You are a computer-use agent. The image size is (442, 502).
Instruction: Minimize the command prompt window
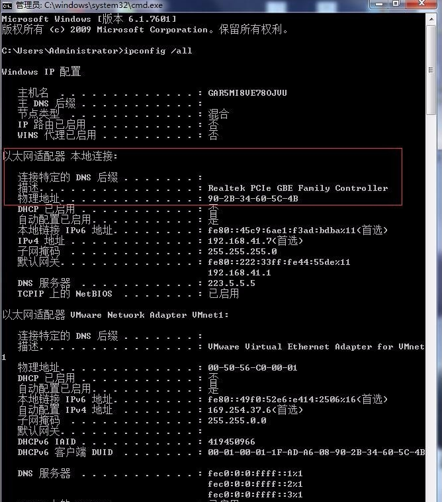click(x=379, y=4)
